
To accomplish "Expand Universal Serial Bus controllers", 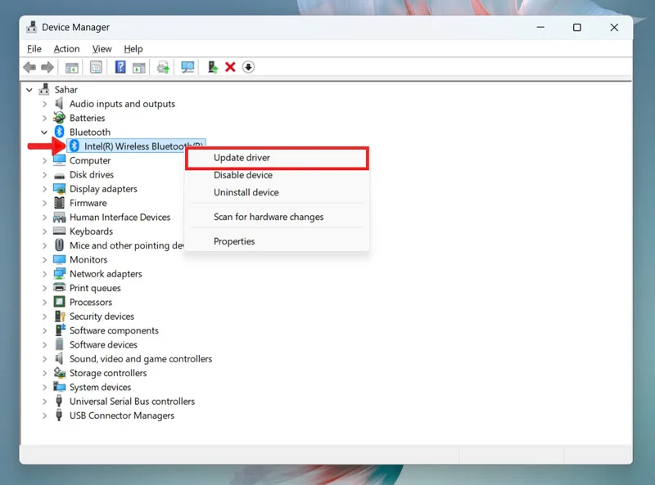I will 44,402.
